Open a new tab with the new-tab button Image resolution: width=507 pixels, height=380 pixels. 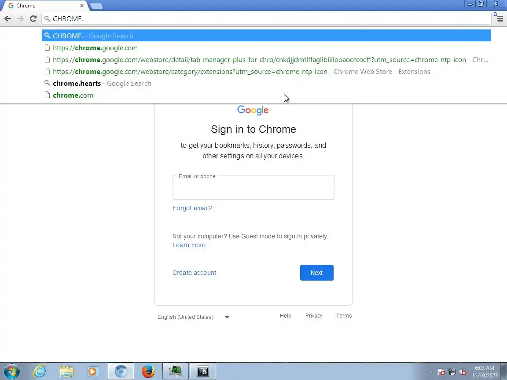coord(96,6)
